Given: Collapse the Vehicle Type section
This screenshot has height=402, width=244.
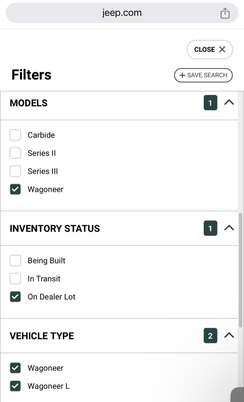Looking at the screenshot, I should 229,336.
